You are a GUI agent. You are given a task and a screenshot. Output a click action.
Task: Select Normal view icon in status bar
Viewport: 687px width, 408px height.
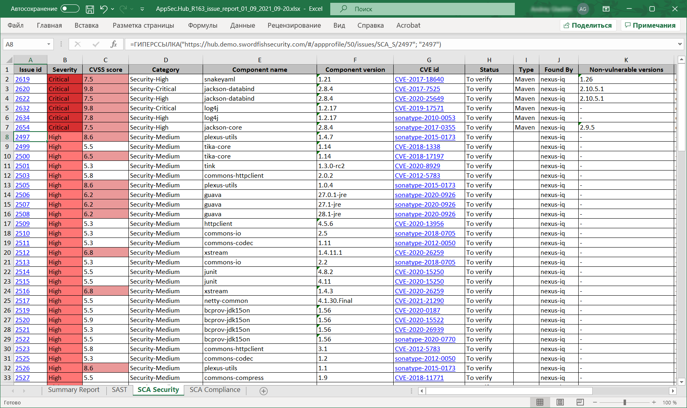tap(540, 402)
